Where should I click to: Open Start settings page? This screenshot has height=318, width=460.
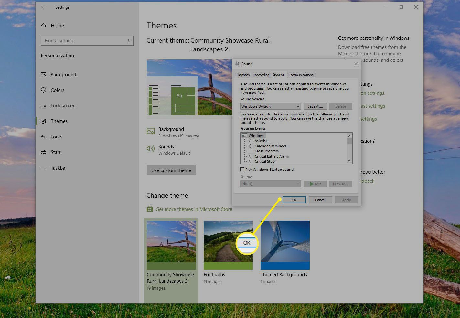click(x=56, y=152)
